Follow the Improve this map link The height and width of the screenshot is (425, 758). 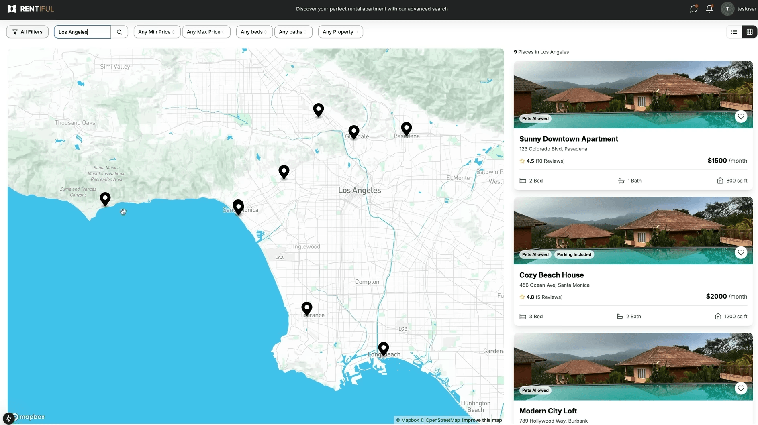[x=482, y=420]
